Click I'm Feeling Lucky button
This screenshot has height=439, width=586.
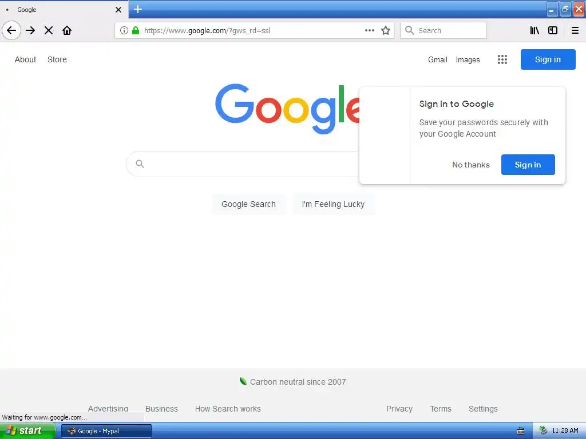tap(333, 204)
